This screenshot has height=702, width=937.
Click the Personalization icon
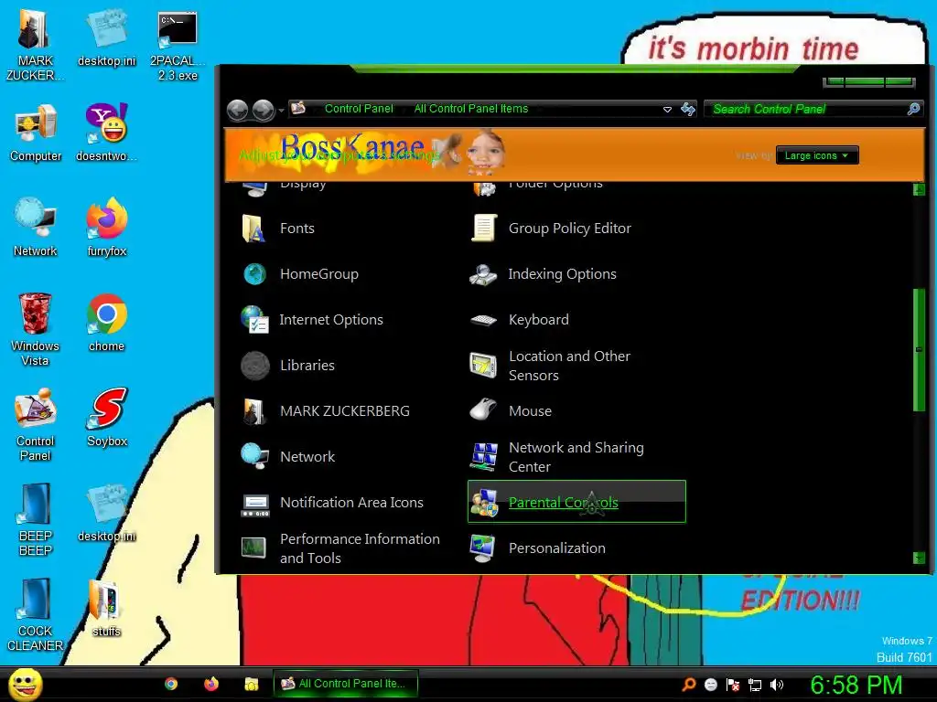[x=483, y=548]
